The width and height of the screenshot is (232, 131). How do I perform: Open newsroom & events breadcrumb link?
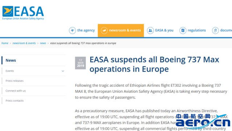24,43
